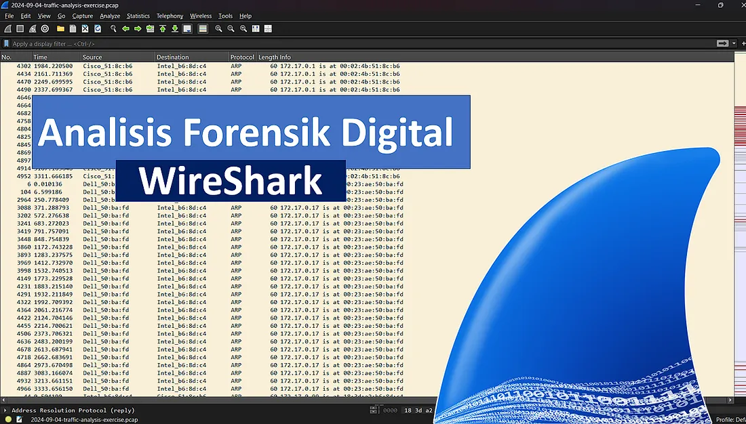
Task: Open the View menu
Action: tap(44, 16)
